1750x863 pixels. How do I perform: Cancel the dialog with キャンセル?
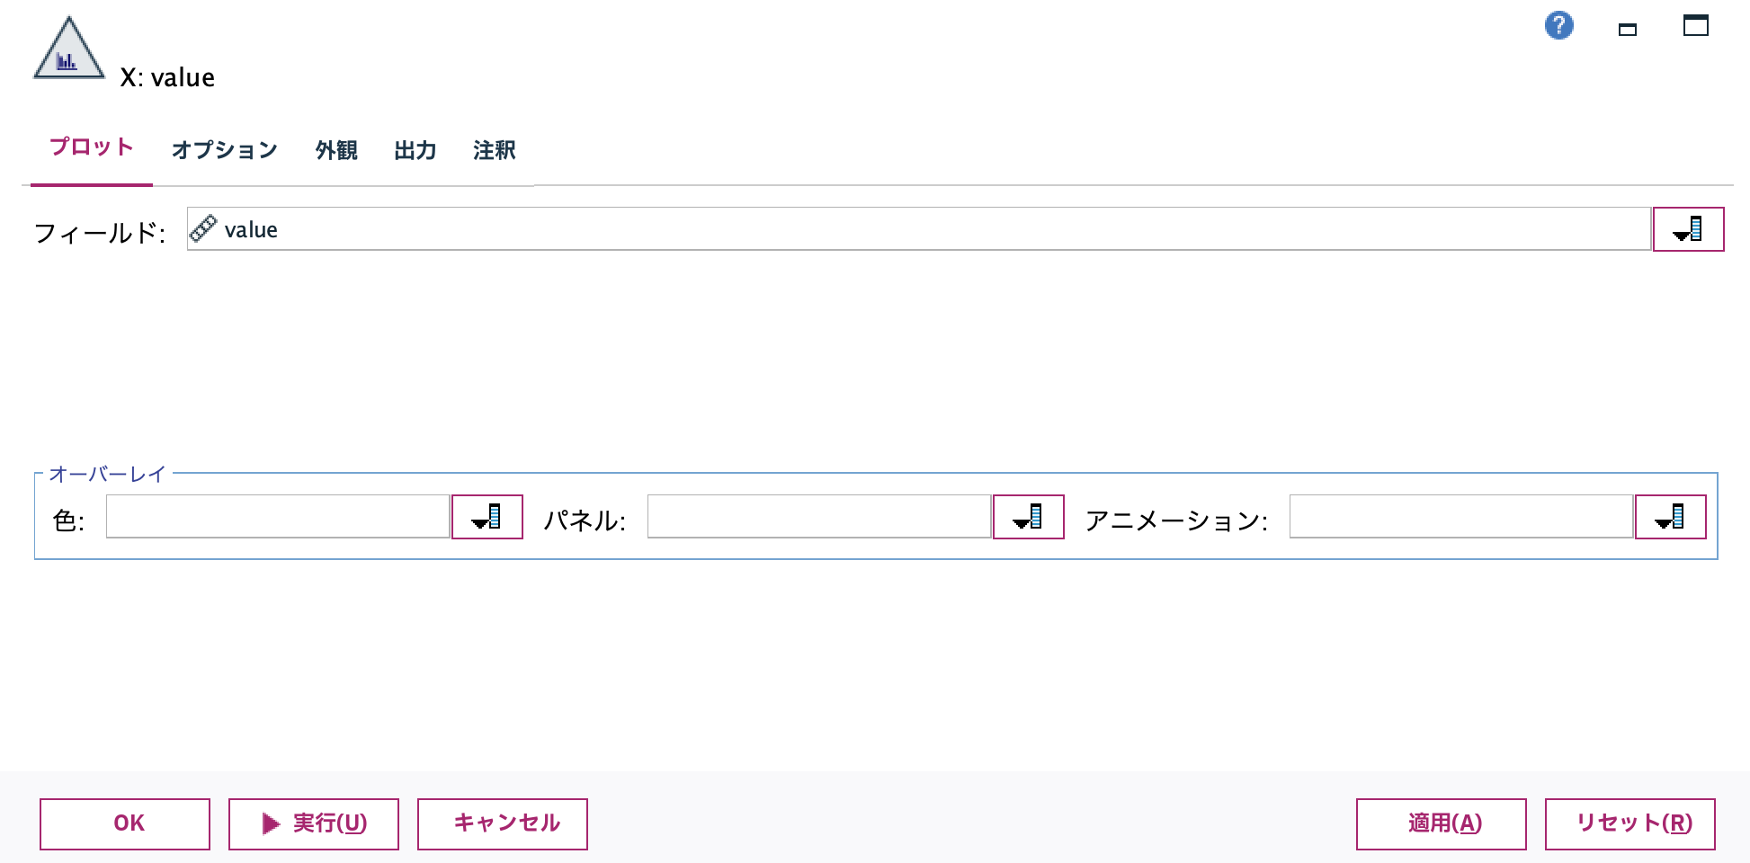click(502, 823)
